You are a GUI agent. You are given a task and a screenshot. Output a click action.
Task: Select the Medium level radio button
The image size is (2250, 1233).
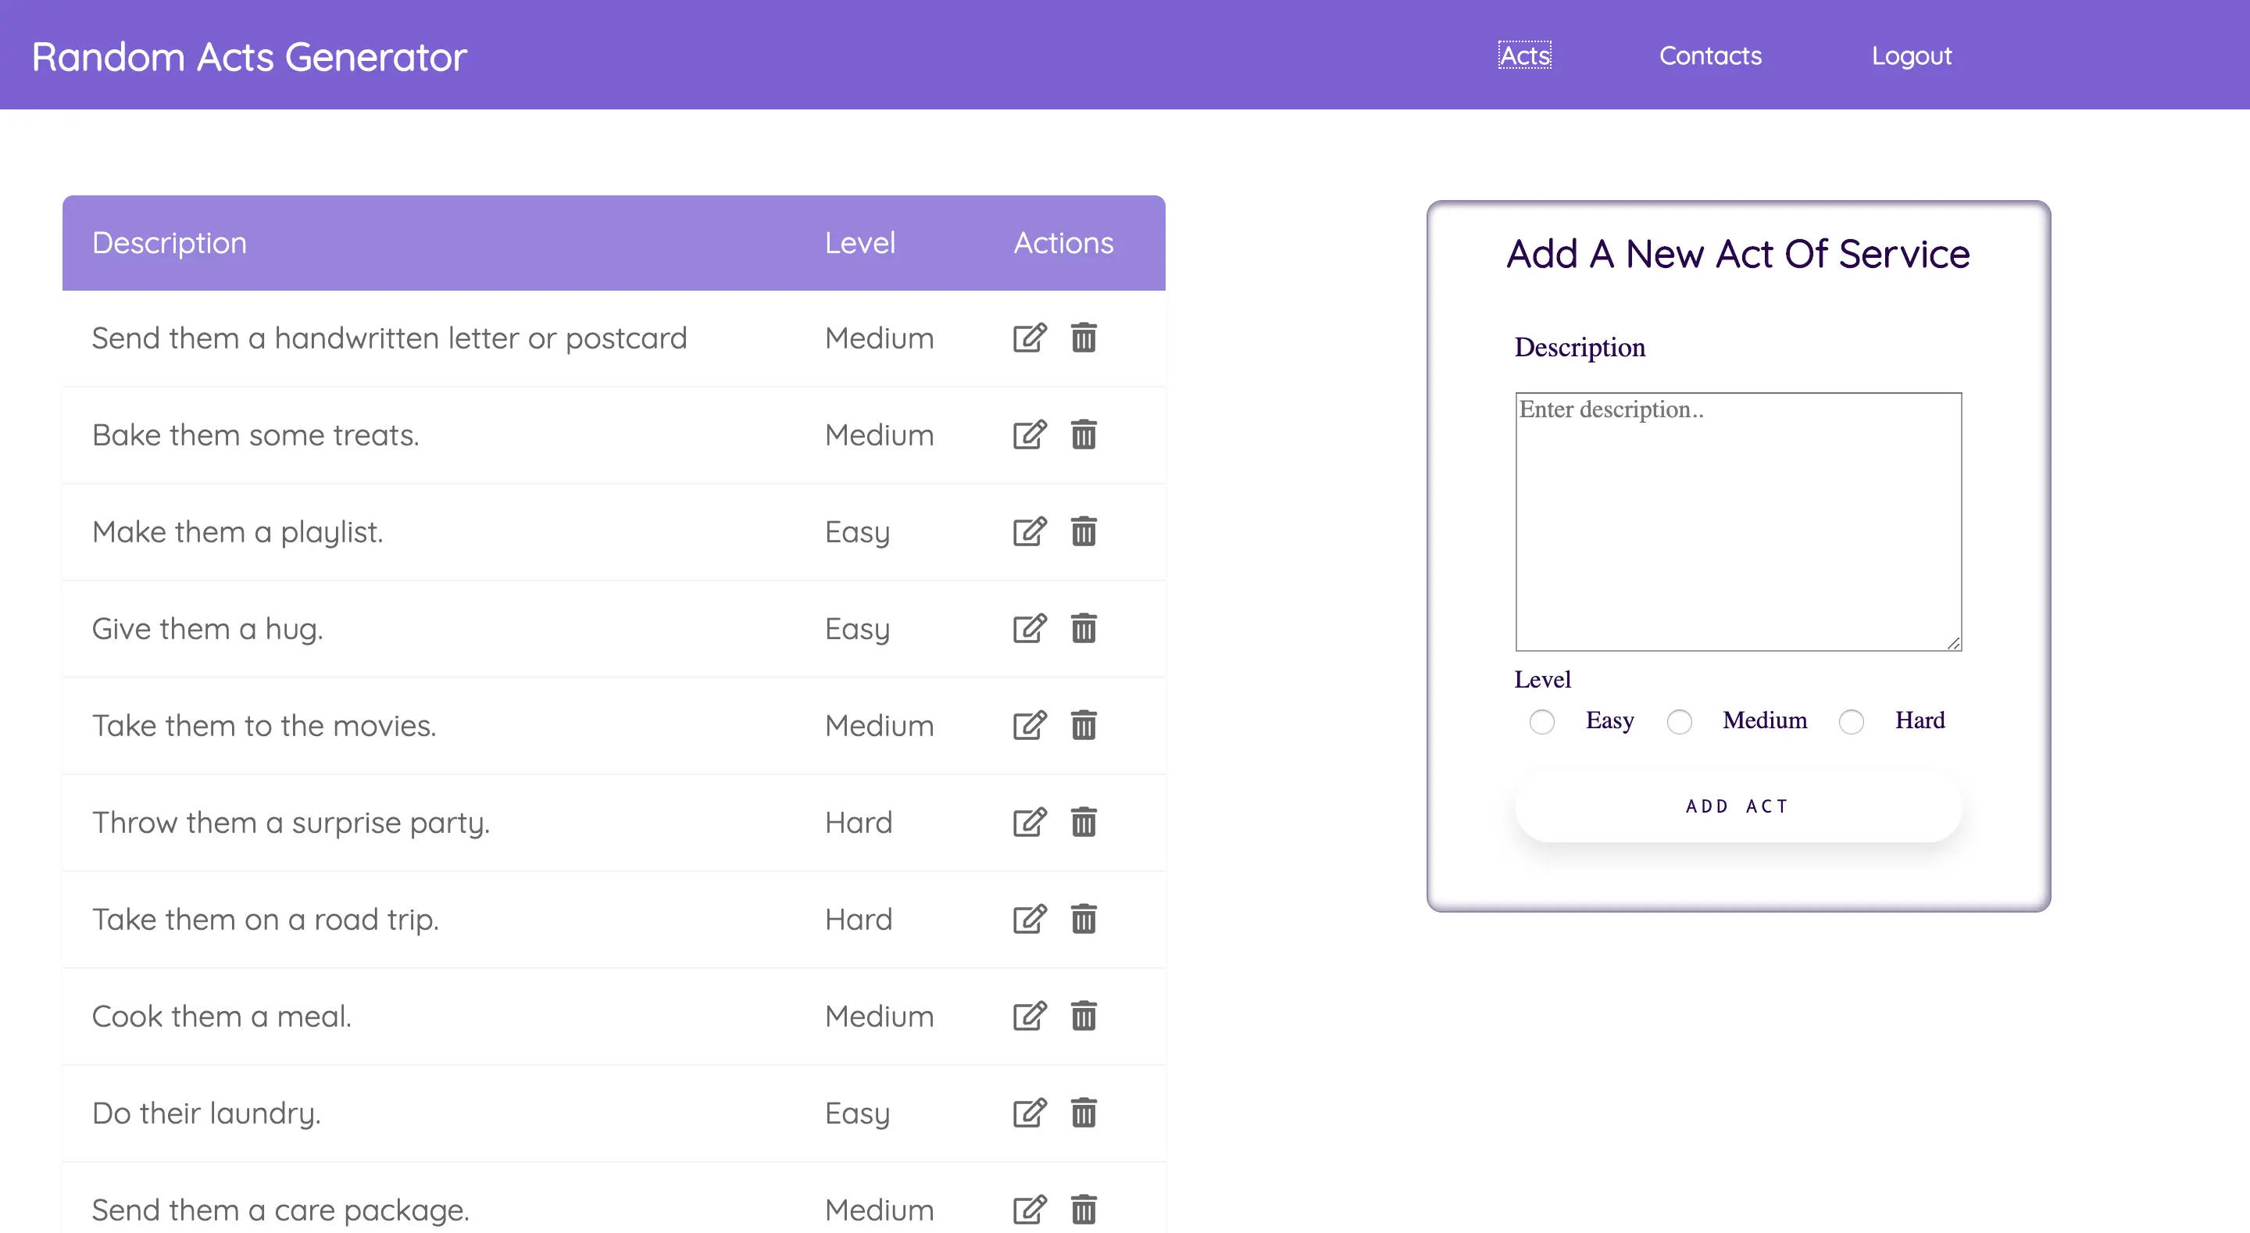[x=1679, y=722]
